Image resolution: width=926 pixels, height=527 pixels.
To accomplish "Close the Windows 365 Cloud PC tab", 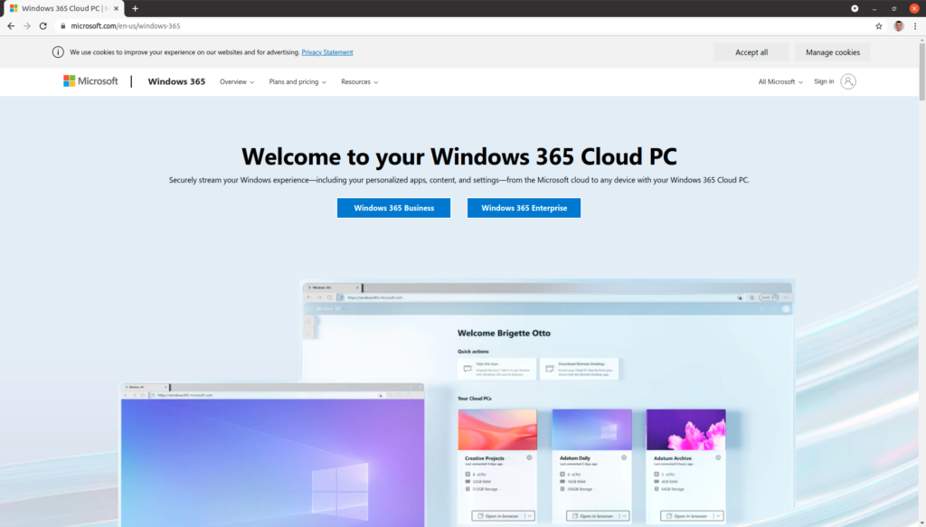I will point(116,8).
